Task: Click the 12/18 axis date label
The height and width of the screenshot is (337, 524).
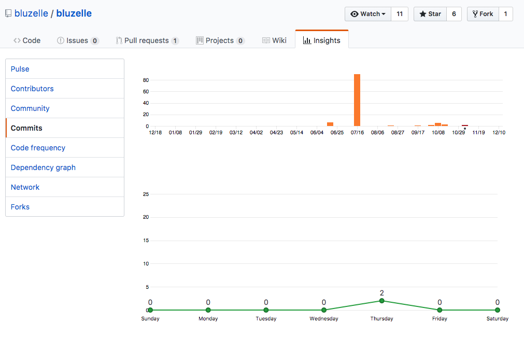Action: (x=155, y=132)
